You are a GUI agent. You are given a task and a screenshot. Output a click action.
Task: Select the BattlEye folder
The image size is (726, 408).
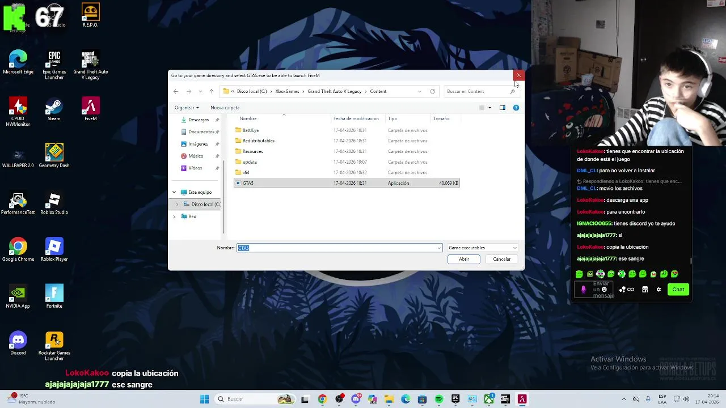click(347, 130)
